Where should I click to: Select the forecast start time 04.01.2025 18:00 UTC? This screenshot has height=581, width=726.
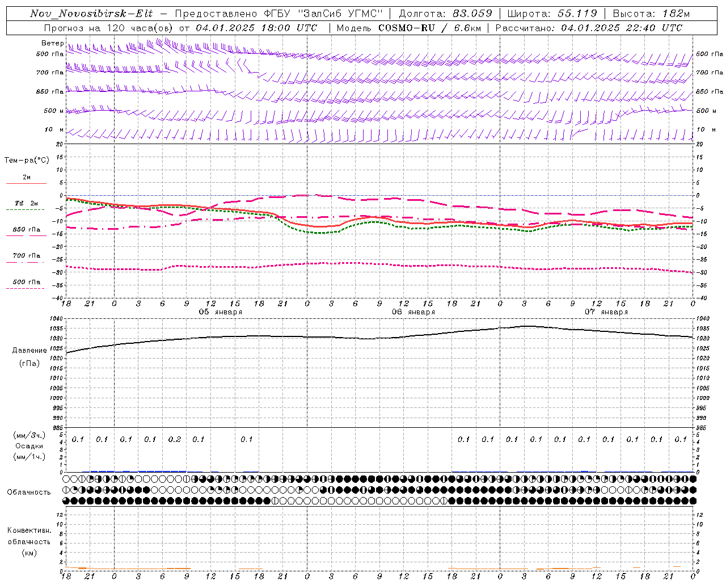[x=256, y=28]
